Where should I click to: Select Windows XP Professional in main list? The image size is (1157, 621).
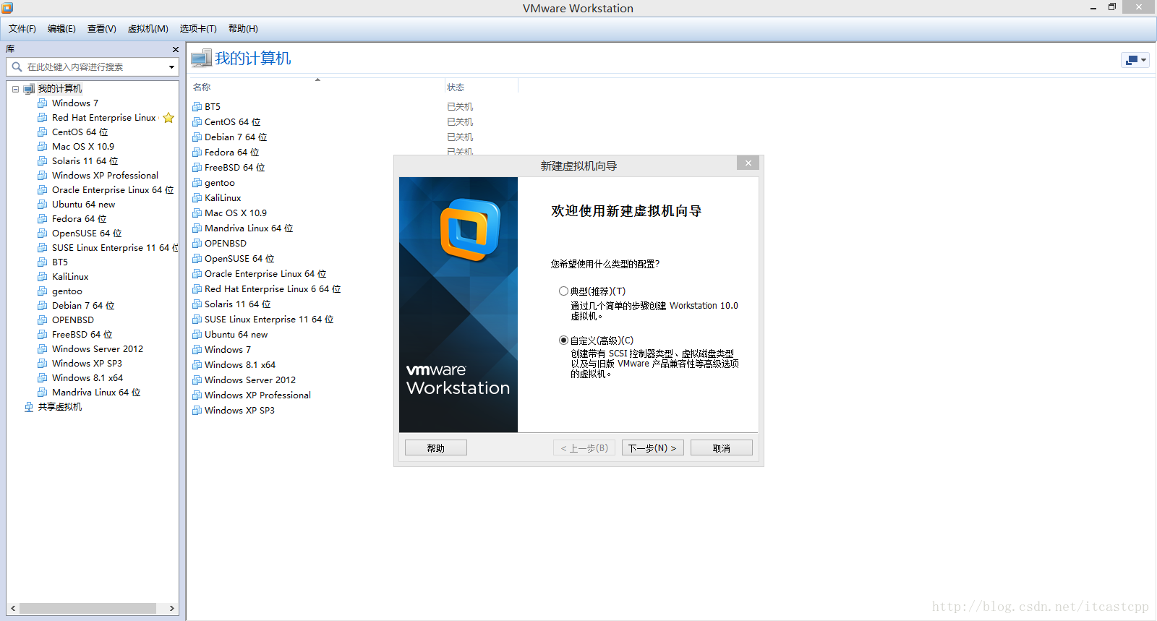tap(257, 395)
